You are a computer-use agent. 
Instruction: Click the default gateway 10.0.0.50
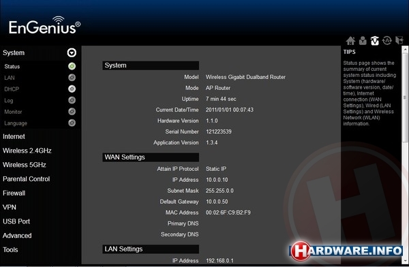click(217, 202)
